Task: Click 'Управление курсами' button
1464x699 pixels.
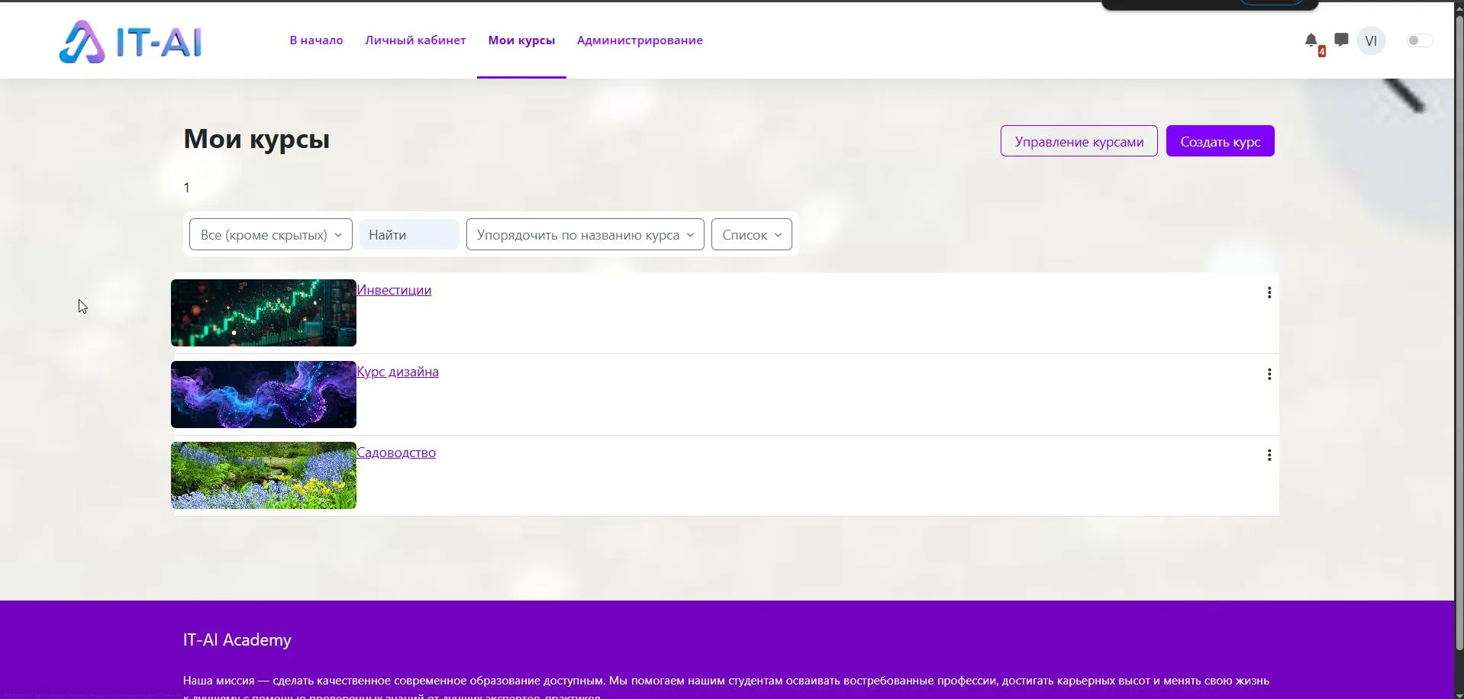Action: (1079, 140)
